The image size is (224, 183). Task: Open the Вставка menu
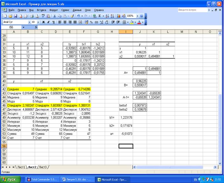pyautogui.click(x=41, y=10)
